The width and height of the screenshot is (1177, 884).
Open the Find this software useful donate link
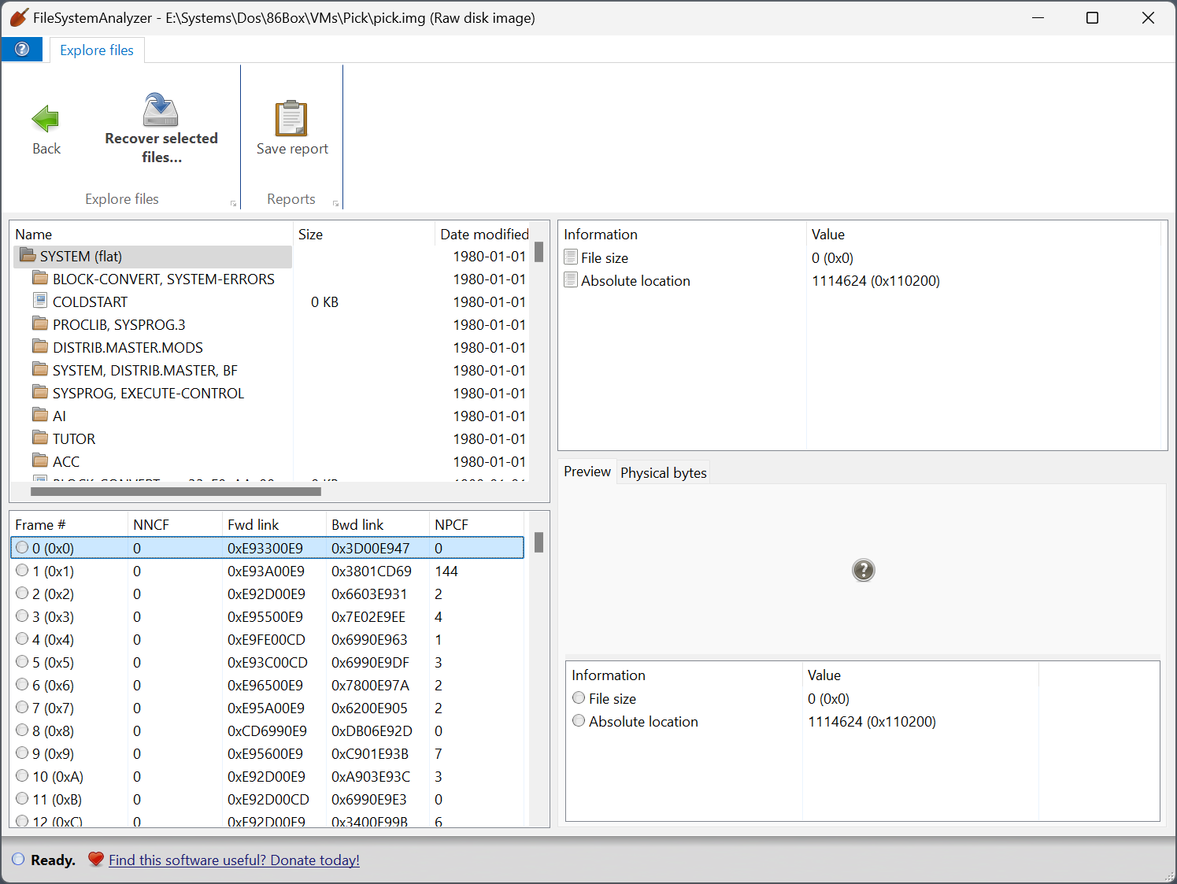click(234, 860)
